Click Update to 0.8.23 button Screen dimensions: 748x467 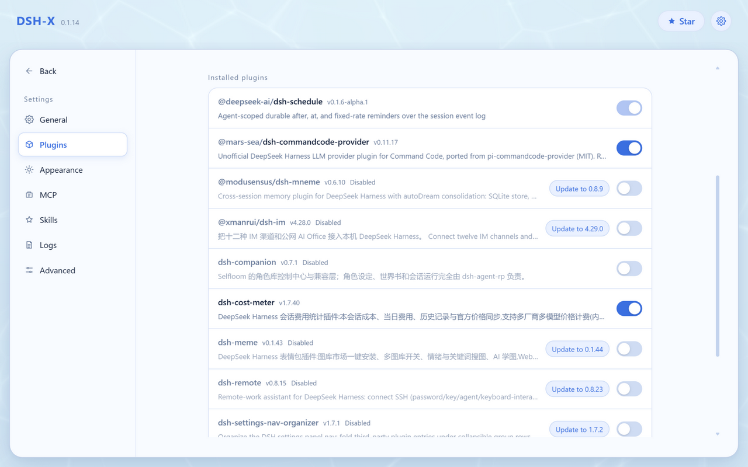click(577, 389)
